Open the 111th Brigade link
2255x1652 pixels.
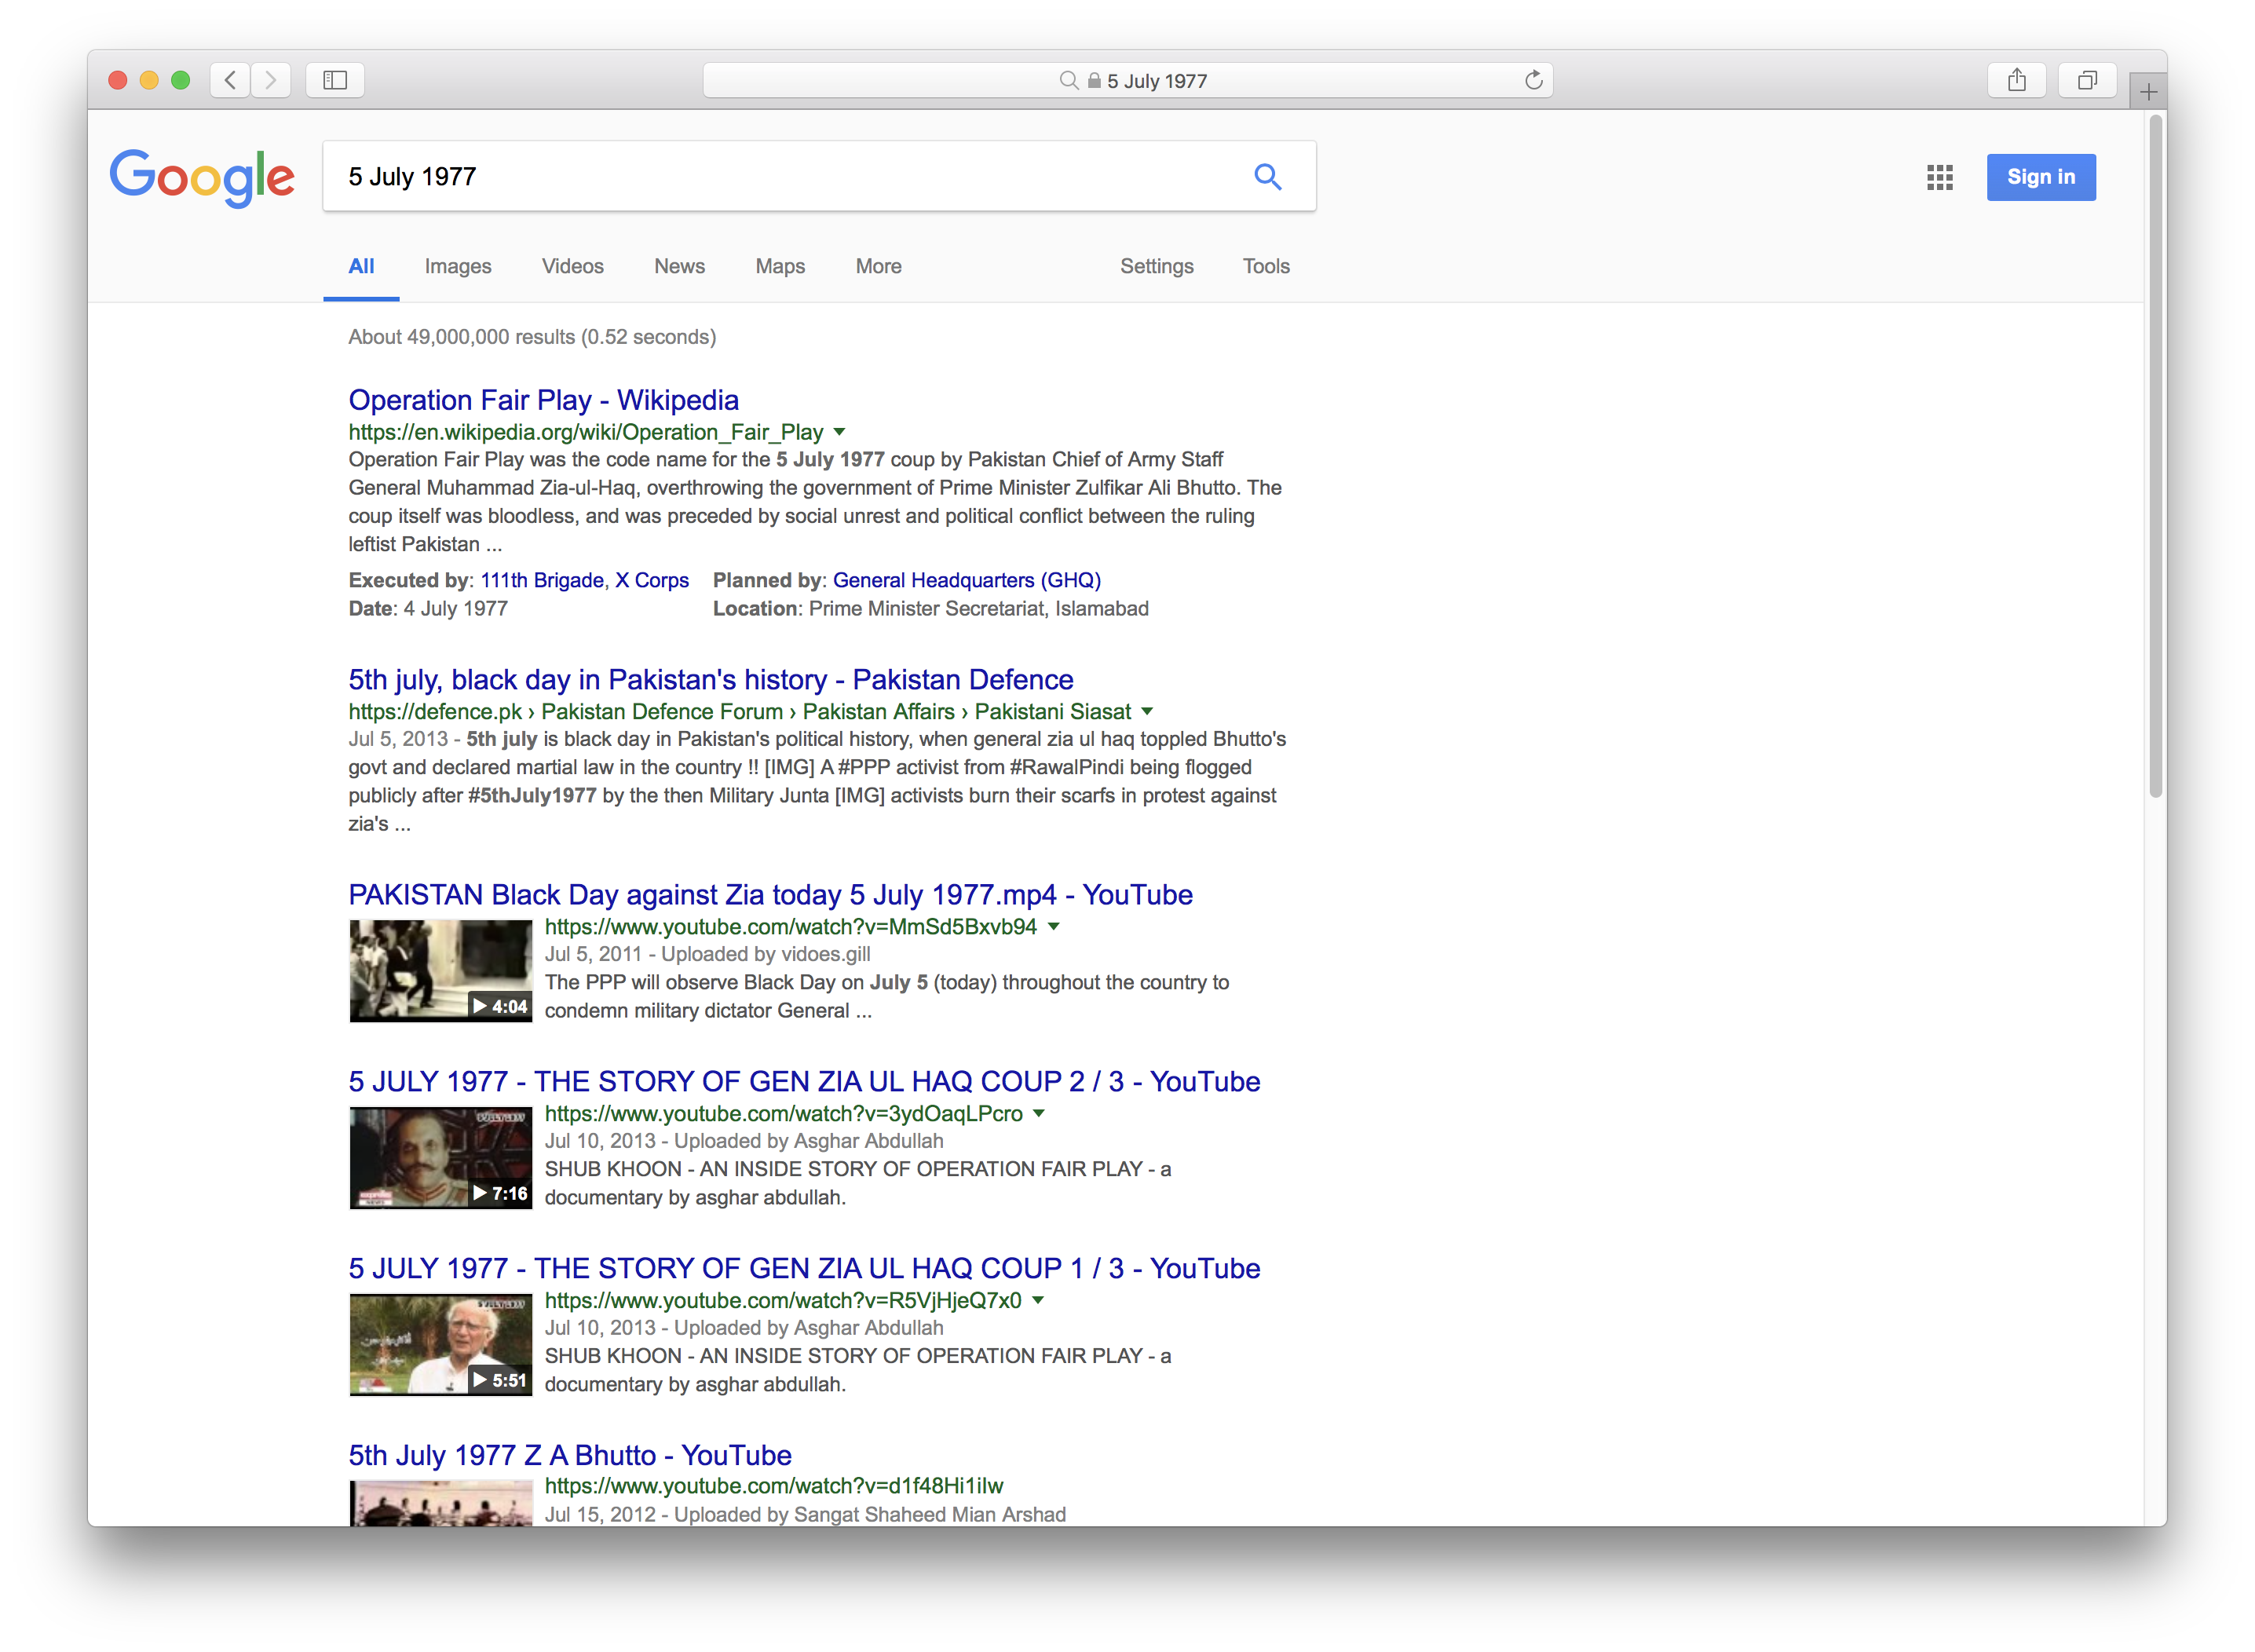tap(542, 581)
